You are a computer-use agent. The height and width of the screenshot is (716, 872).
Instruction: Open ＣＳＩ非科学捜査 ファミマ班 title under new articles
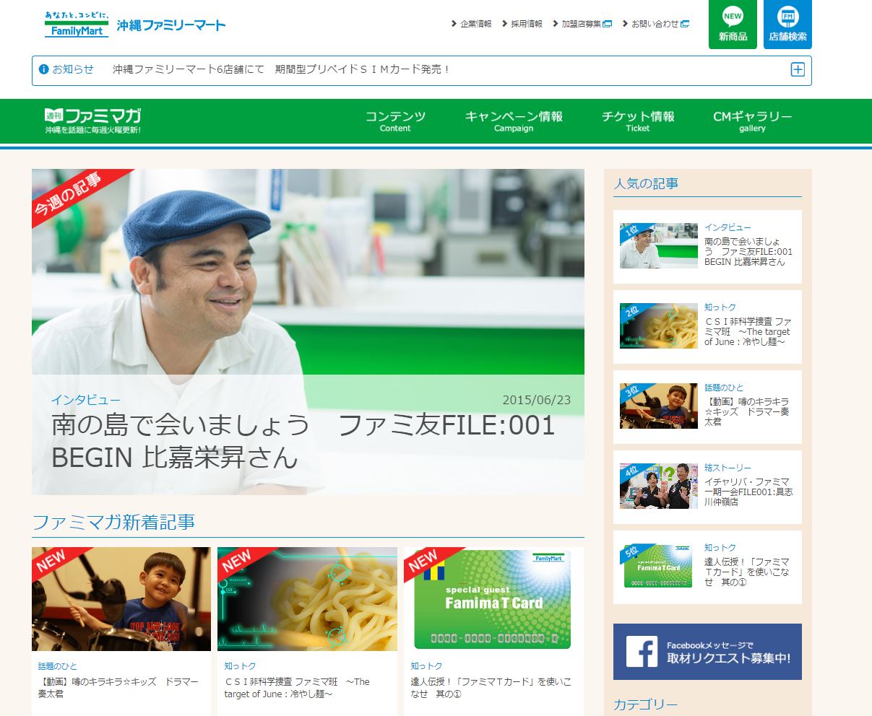click(x=297, y=687)
